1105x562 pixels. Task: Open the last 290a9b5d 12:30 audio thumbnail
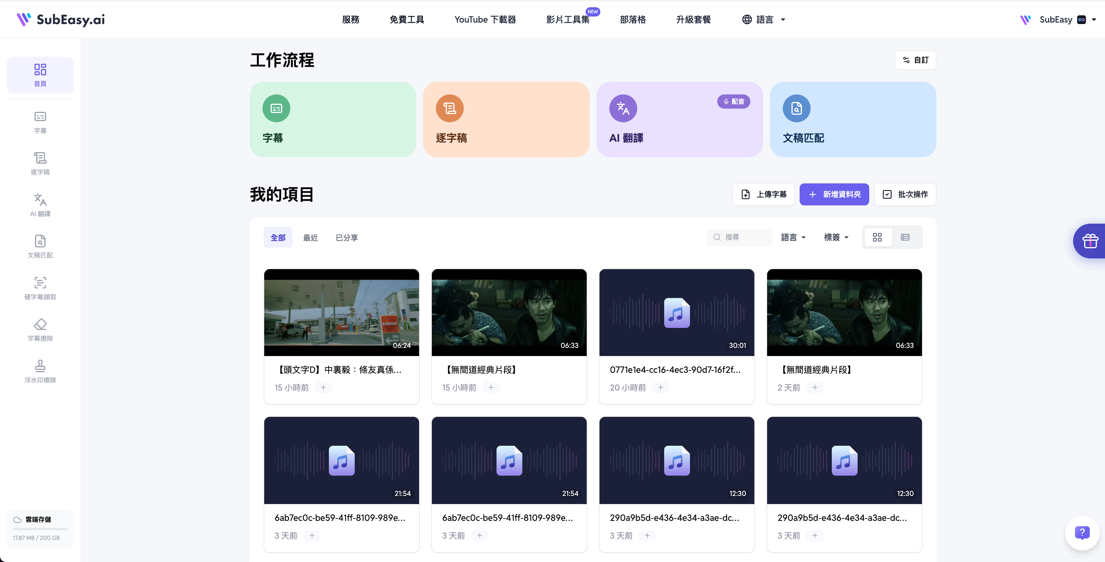(x=844, y=461)
